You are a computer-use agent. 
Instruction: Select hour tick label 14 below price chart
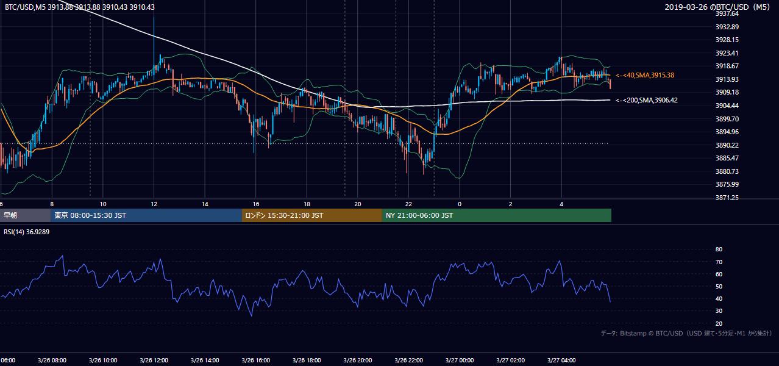point(205,204)
